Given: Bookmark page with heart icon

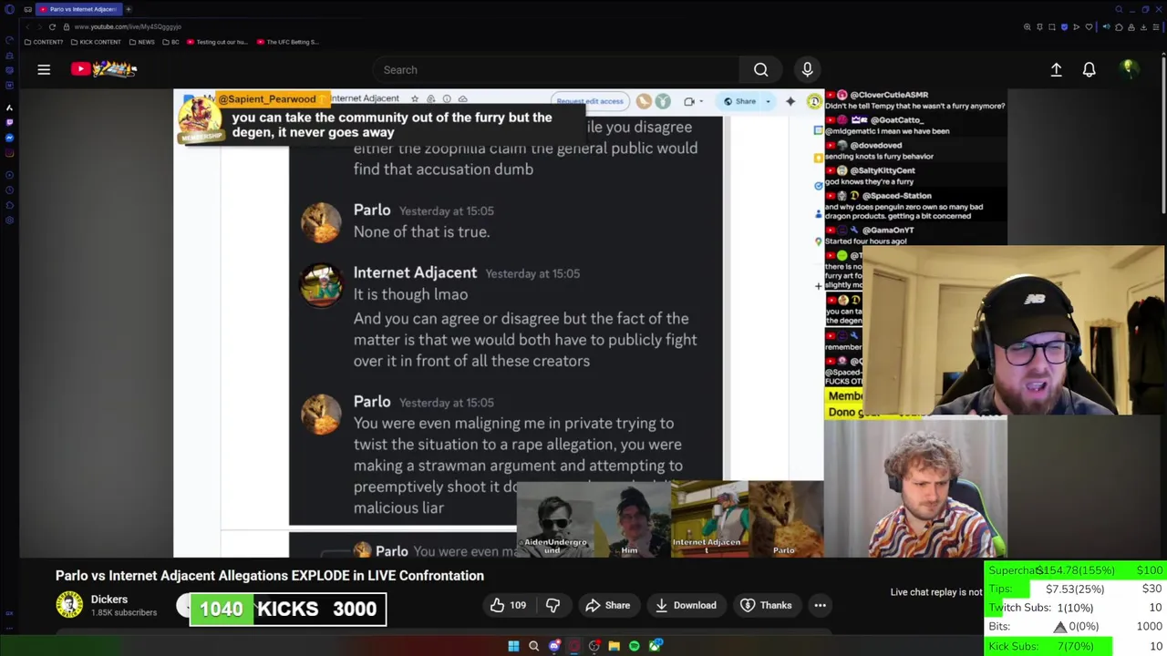Looking at the screenshot, I should pos(1089,27).
